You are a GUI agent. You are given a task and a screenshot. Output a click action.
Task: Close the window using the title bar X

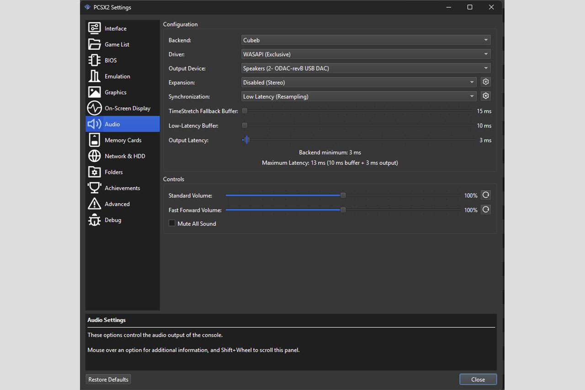(491, 7)
